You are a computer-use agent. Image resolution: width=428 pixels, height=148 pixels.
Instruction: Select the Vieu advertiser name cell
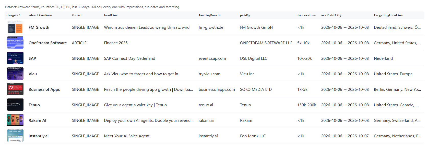33,74
